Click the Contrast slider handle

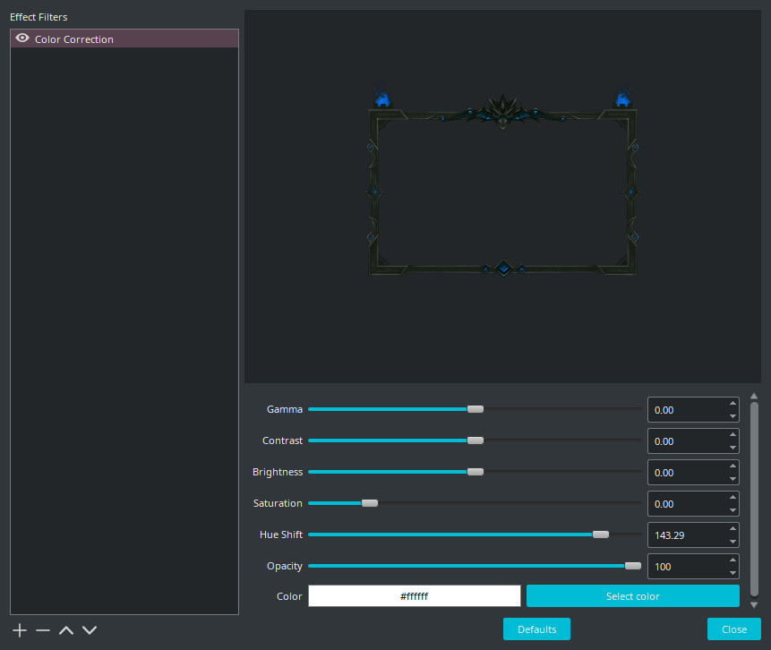pos(475,440)
